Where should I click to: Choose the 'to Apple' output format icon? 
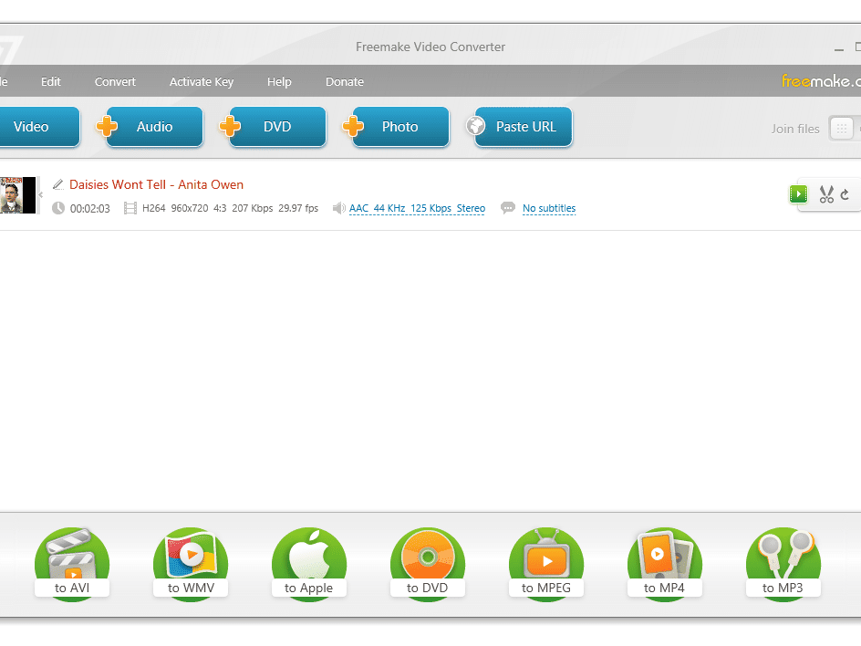[309, 560]
